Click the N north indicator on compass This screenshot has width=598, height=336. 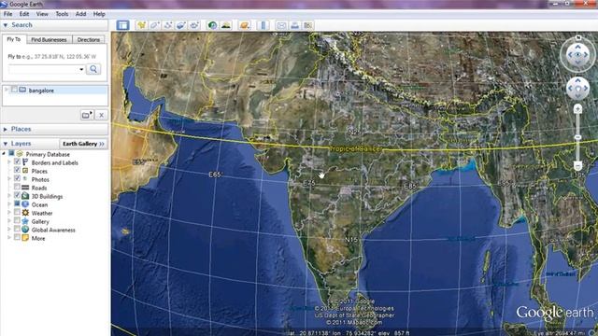[x=578, y=37]
